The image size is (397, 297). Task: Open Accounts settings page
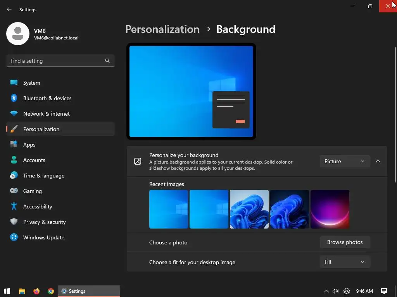click(x=61, y=160)
